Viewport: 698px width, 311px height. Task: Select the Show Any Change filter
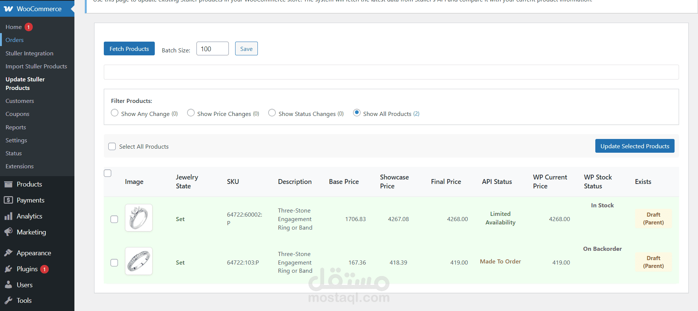[x=115, y=113]
